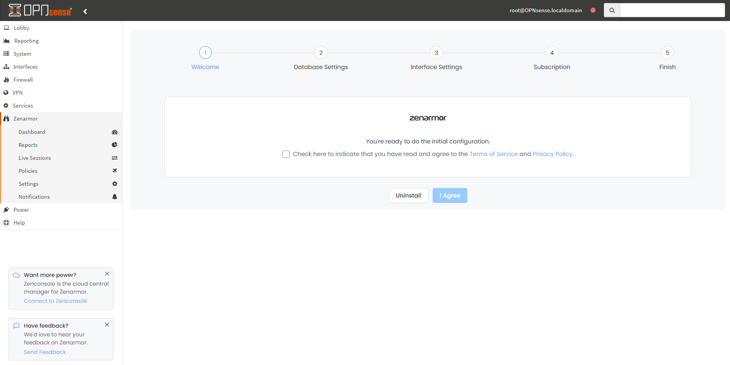Open VPN via the globe icon

[x=6, y=92]
